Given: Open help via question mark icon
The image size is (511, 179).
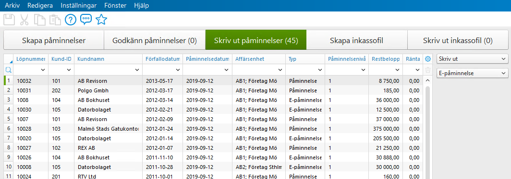Looking at the screenshot, I should [x=71, y=20].
